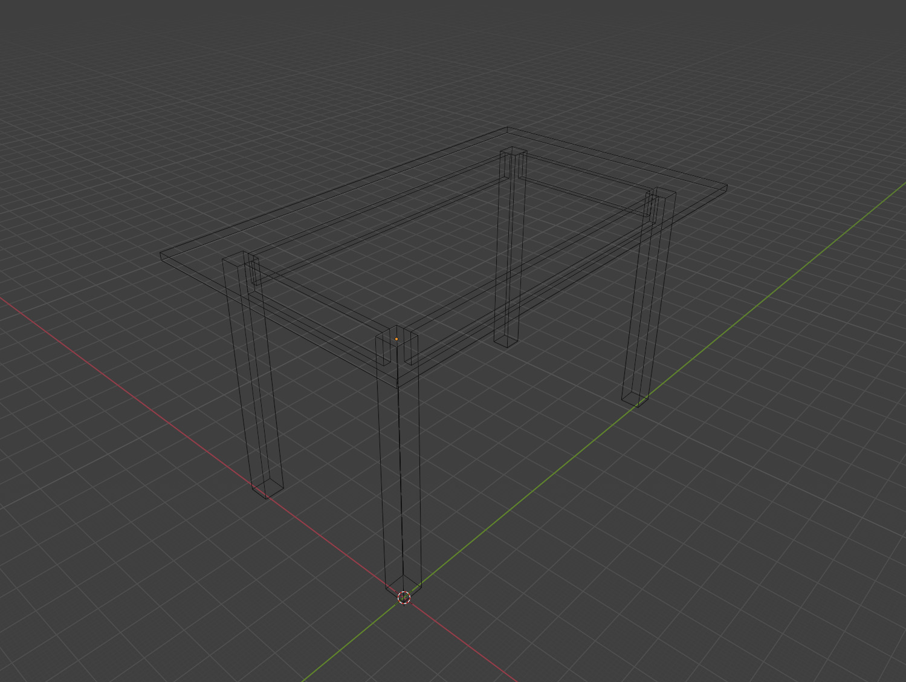This screenshot has width=906, height=682.
Task: Select the right table leg wireframe
Action: click(650, 297)
